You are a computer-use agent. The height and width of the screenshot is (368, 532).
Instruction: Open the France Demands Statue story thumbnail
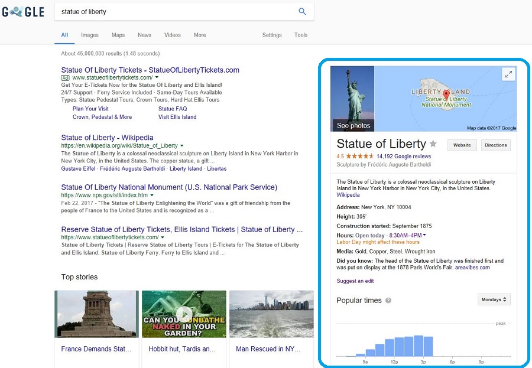[x=97, y=314]
